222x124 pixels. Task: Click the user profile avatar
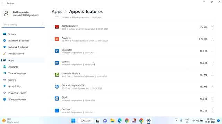pyautogui.click(x=6, y=13)
